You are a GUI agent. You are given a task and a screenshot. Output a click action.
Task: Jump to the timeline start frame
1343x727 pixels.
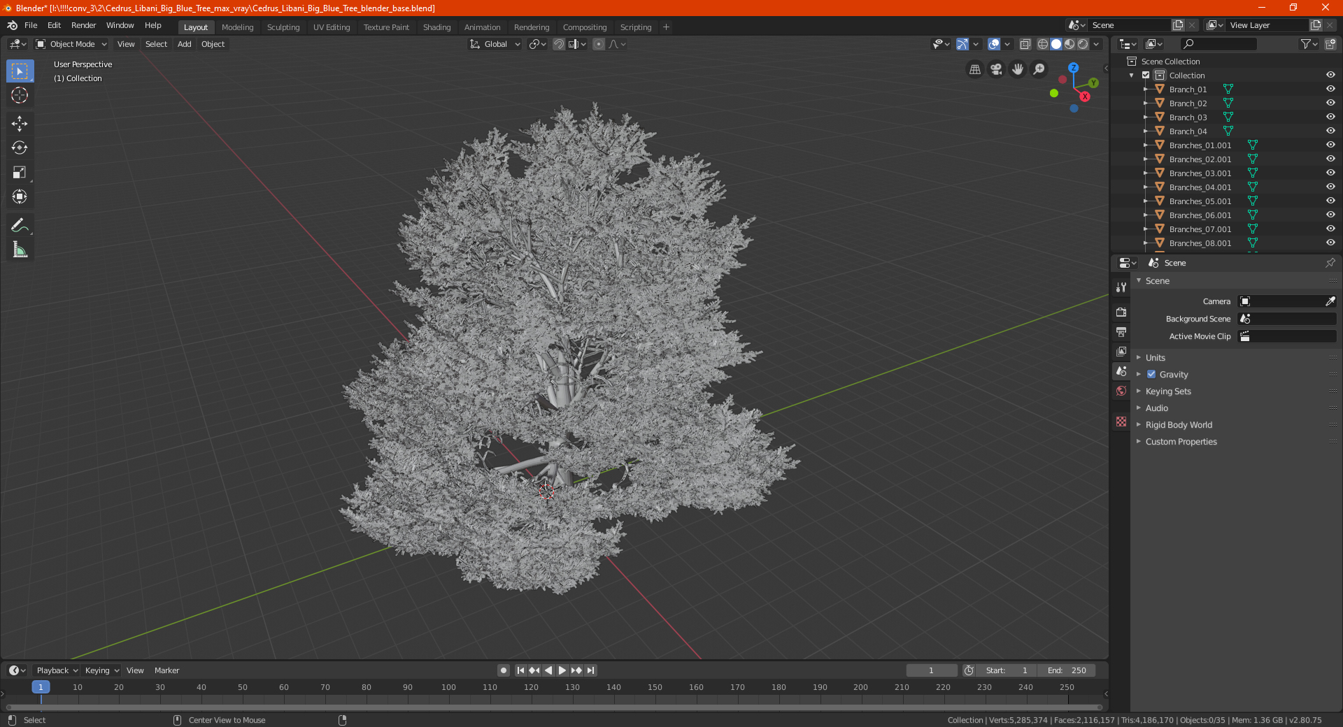[520, 670]
